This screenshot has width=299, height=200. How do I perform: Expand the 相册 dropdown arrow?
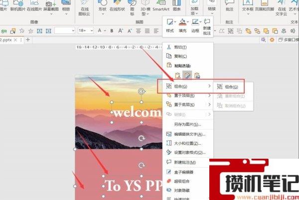pos(66,14)
